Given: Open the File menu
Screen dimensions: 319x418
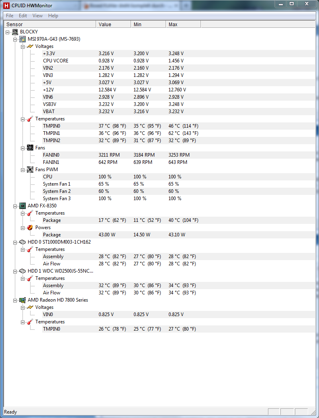Looking at the screenshot, I should point(10,16).
